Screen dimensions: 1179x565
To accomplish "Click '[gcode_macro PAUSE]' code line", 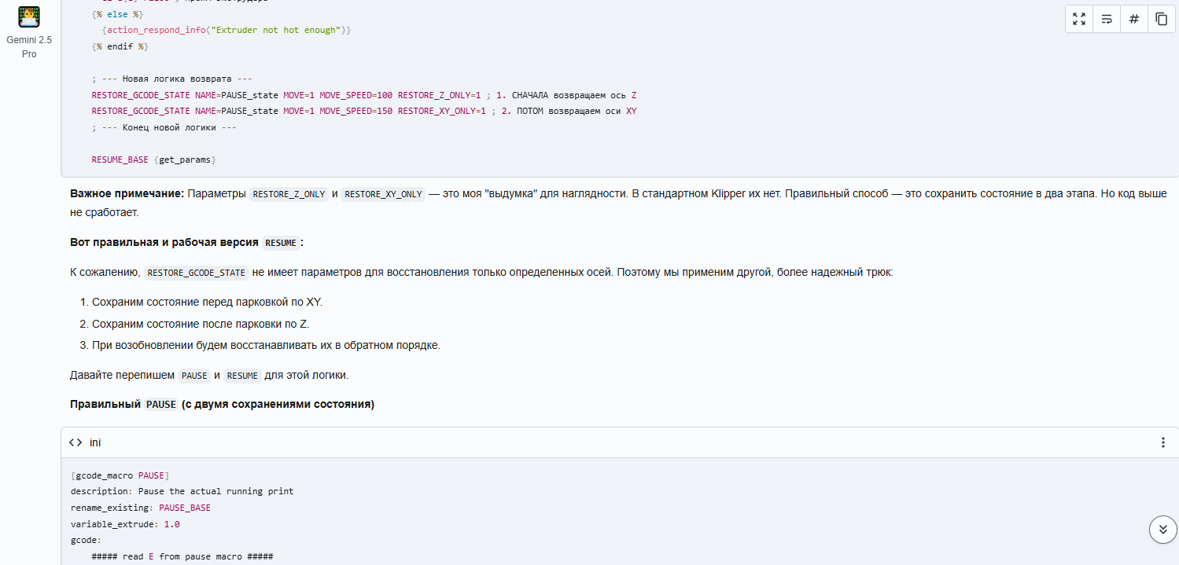I will (x=120, y=475).
